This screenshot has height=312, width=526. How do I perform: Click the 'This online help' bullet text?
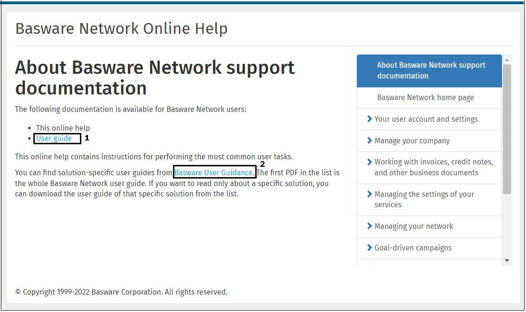tap(63, 128)
